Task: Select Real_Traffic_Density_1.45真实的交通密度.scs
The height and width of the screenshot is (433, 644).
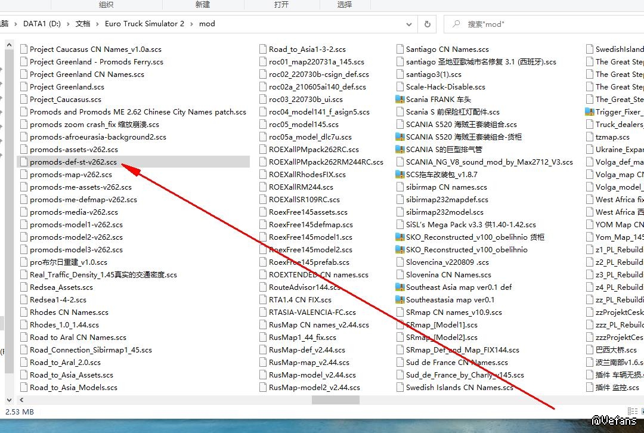Action: (104, 275)
